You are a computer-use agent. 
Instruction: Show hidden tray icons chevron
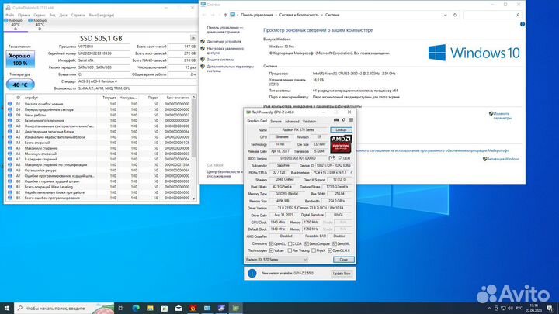489,309
